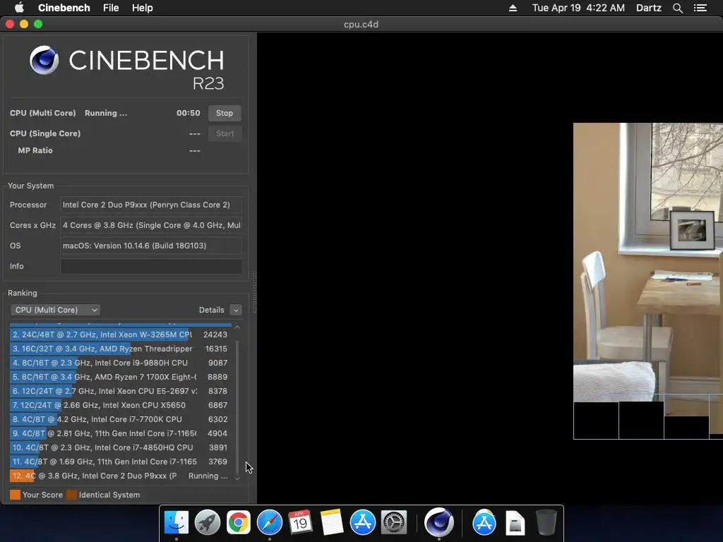Viewport: 723px width, 542px height.
Task: Select the Xeon E5-2697 ranking row
Action: [120, 391]
